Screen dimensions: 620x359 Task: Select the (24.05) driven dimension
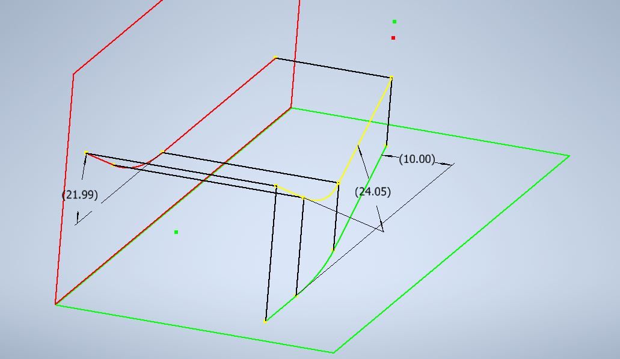coord(373,192)
